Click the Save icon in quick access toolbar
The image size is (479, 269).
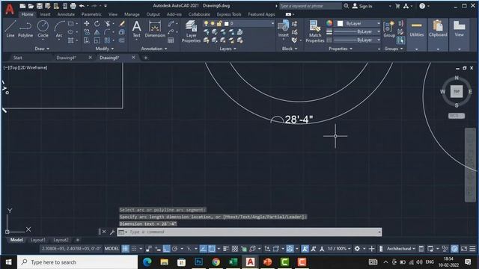[40, 6]
